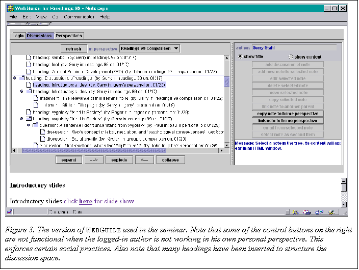
Task: Click document icon of 'Slide 1: Title page' row
Action: tap(36, 105)
